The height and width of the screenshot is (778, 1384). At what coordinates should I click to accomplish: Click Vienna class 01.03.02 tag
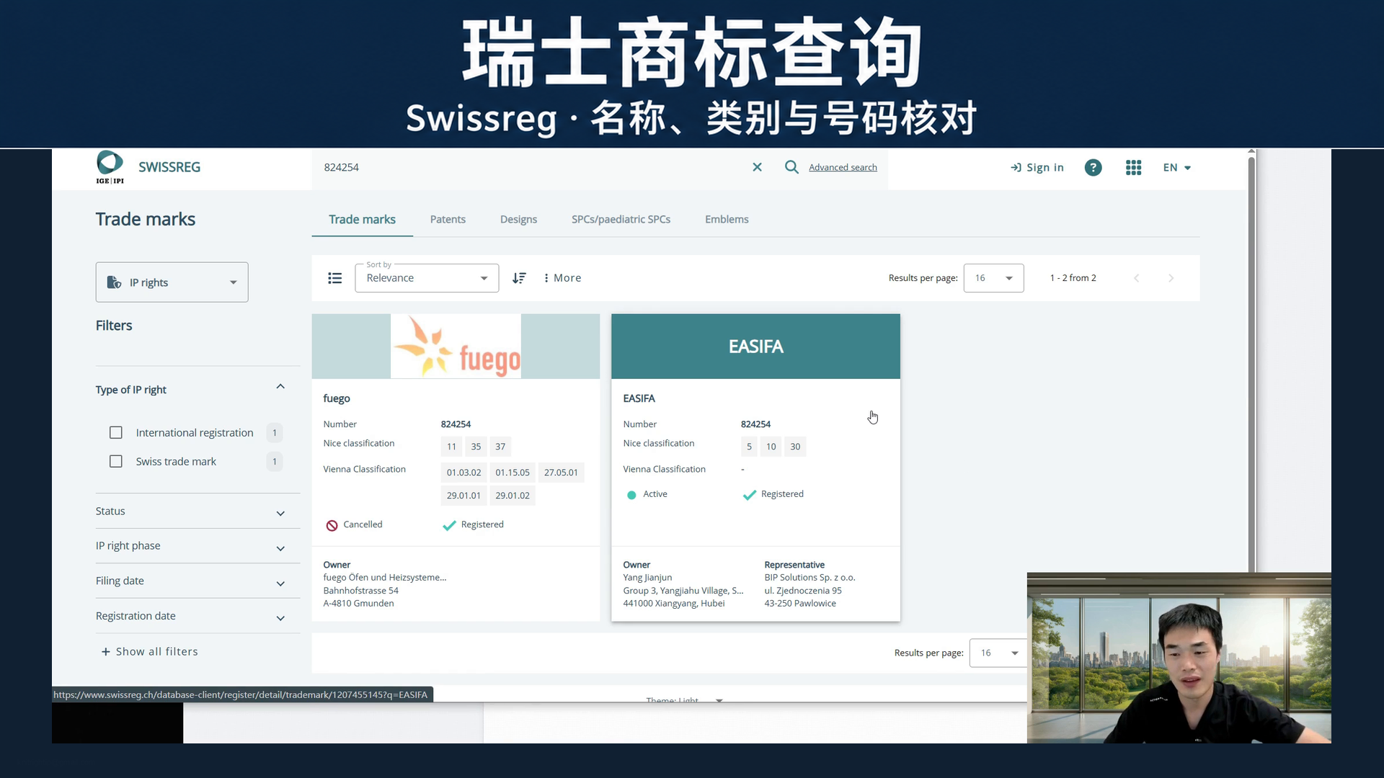(463, 473)
